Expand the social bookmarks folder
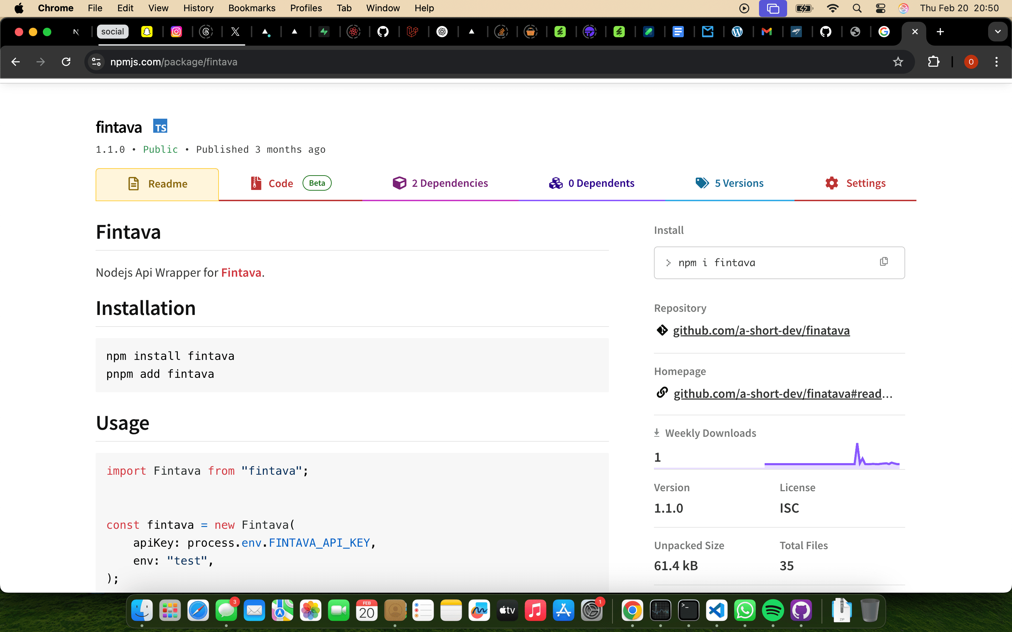Image resolution: width=1012 pixels, height=632 pixels. click(112, 31)
